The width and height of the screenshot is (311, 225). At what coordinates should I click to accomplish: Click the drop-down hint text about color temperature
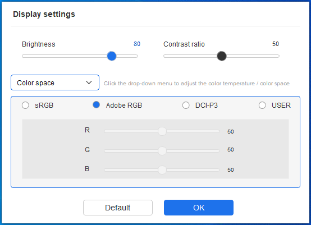click(196, 84)
